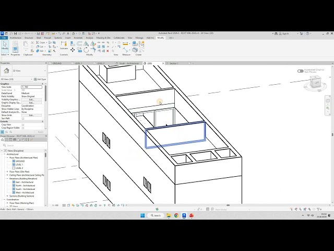
Task: Click the Project Browser vertical scrollbar
Action: point(45,155)
